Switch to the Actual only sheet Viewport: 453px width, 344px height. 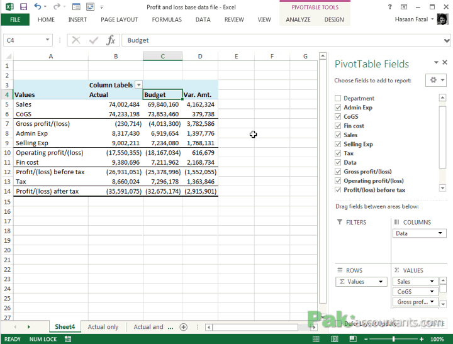click(x=103, y=326)
